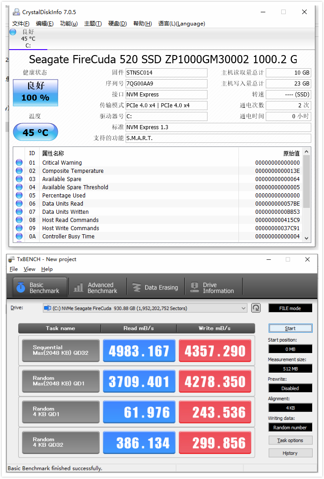Open the 编辑(E) menu

pos(45,24)
